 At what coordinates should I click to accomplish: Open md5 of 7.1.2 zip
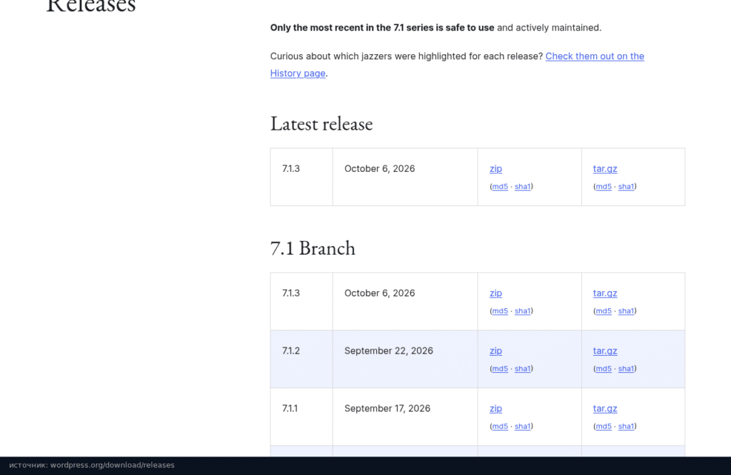click(x=500, y=368)
